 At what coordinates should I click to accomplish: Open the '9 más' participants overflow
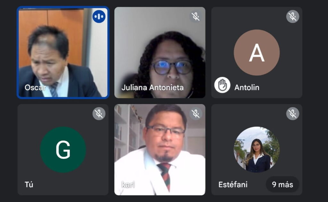tap(283, 184)
